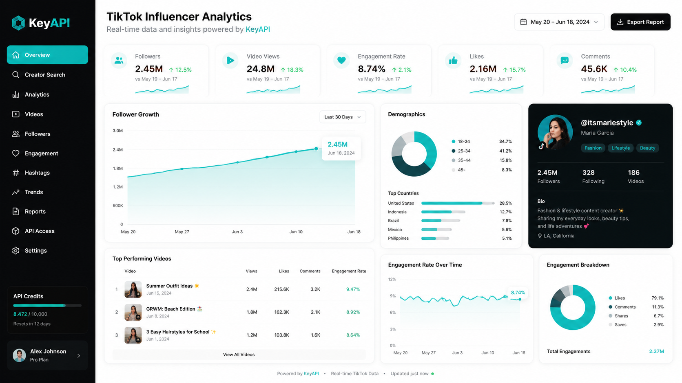
Task: Click the 328 Following stat
Action: [x=593, y=177]
